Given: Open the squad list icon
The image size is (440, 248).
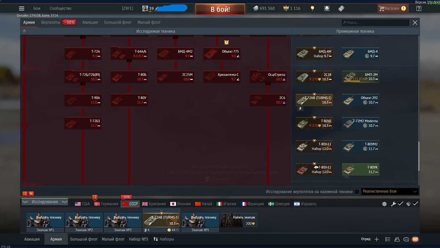Looking at the screenshot, I should click(x=388, y=239).
